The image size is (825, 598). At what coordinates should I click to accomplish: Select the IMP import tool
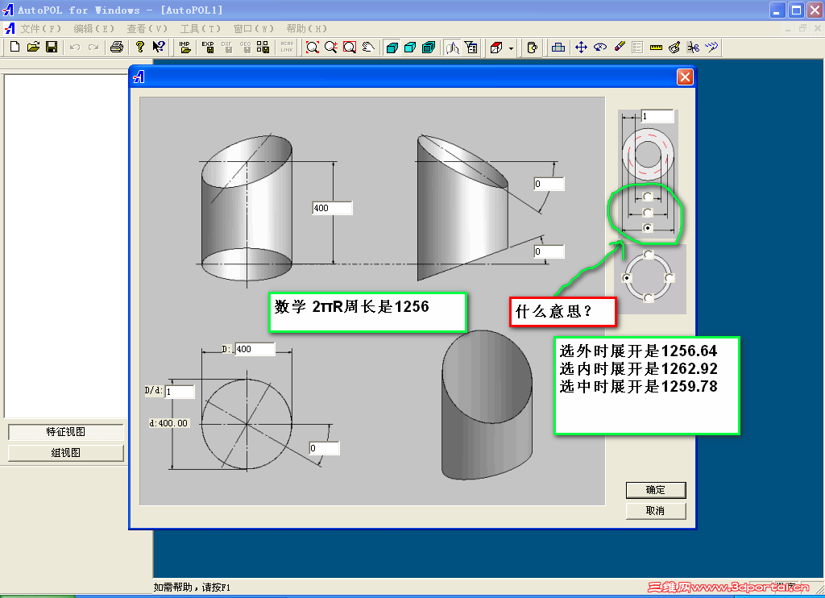click(184, 48)
